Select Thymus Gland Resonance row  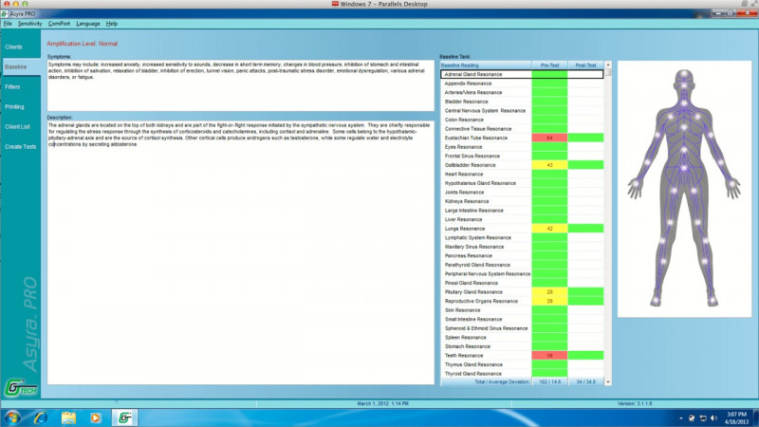[x=522, y=364]
